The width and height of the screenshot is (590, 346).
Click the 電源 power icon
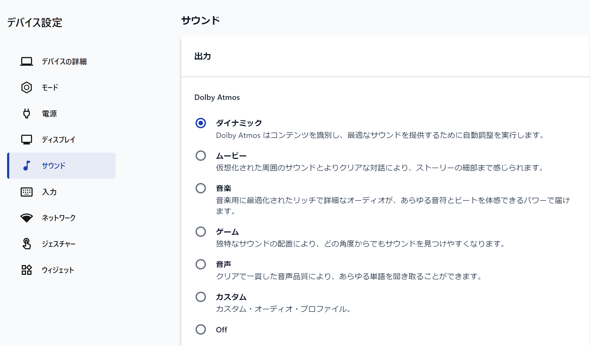(26, 113)
